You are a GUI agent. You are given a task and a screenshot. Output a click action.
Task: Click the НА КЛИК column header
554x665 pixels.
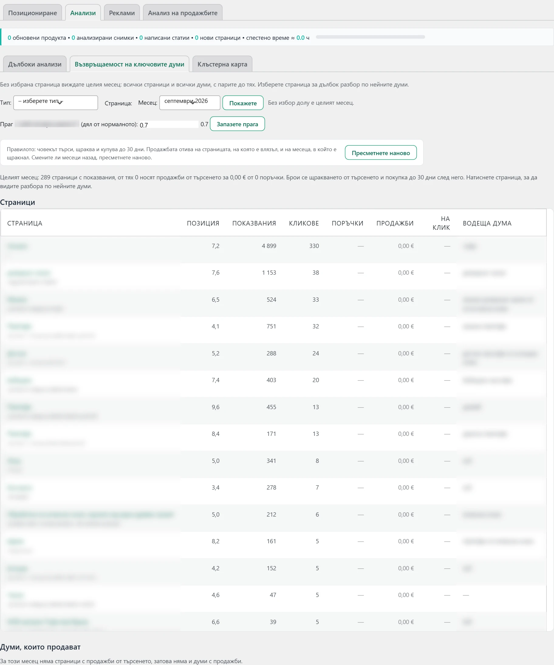click(441, 223)
